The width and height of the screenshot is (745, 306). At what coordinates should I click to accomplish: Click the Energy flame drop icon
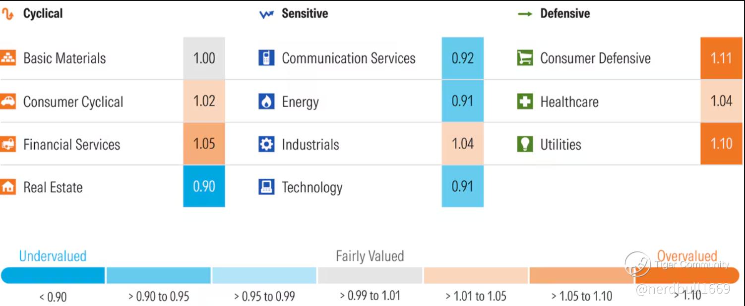coord(266,102)
